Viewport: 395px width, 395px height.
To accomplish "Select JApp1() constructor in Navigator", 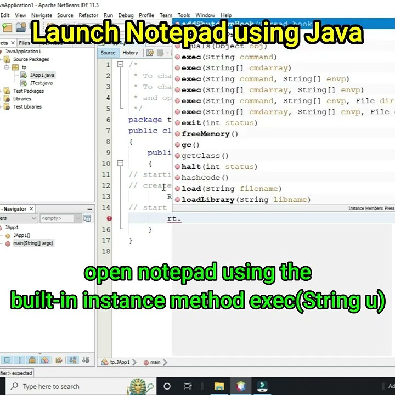I will 21,235.
